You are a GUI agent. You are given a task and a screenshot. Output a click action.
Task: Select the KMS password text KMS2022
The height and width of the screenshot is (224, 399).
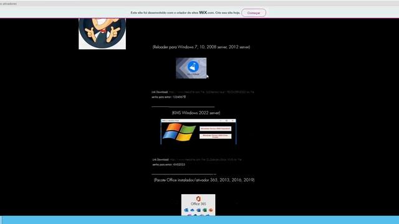click(179, 164)
